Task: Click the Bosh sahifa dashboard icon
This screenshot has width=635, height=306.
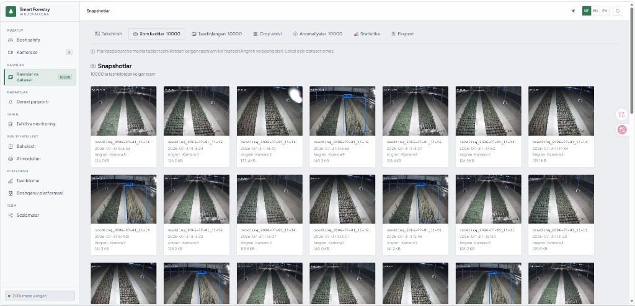Action: coord(11,40)
